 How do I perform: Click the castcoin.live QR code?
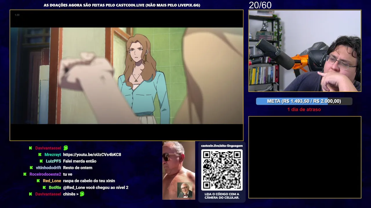222,170
